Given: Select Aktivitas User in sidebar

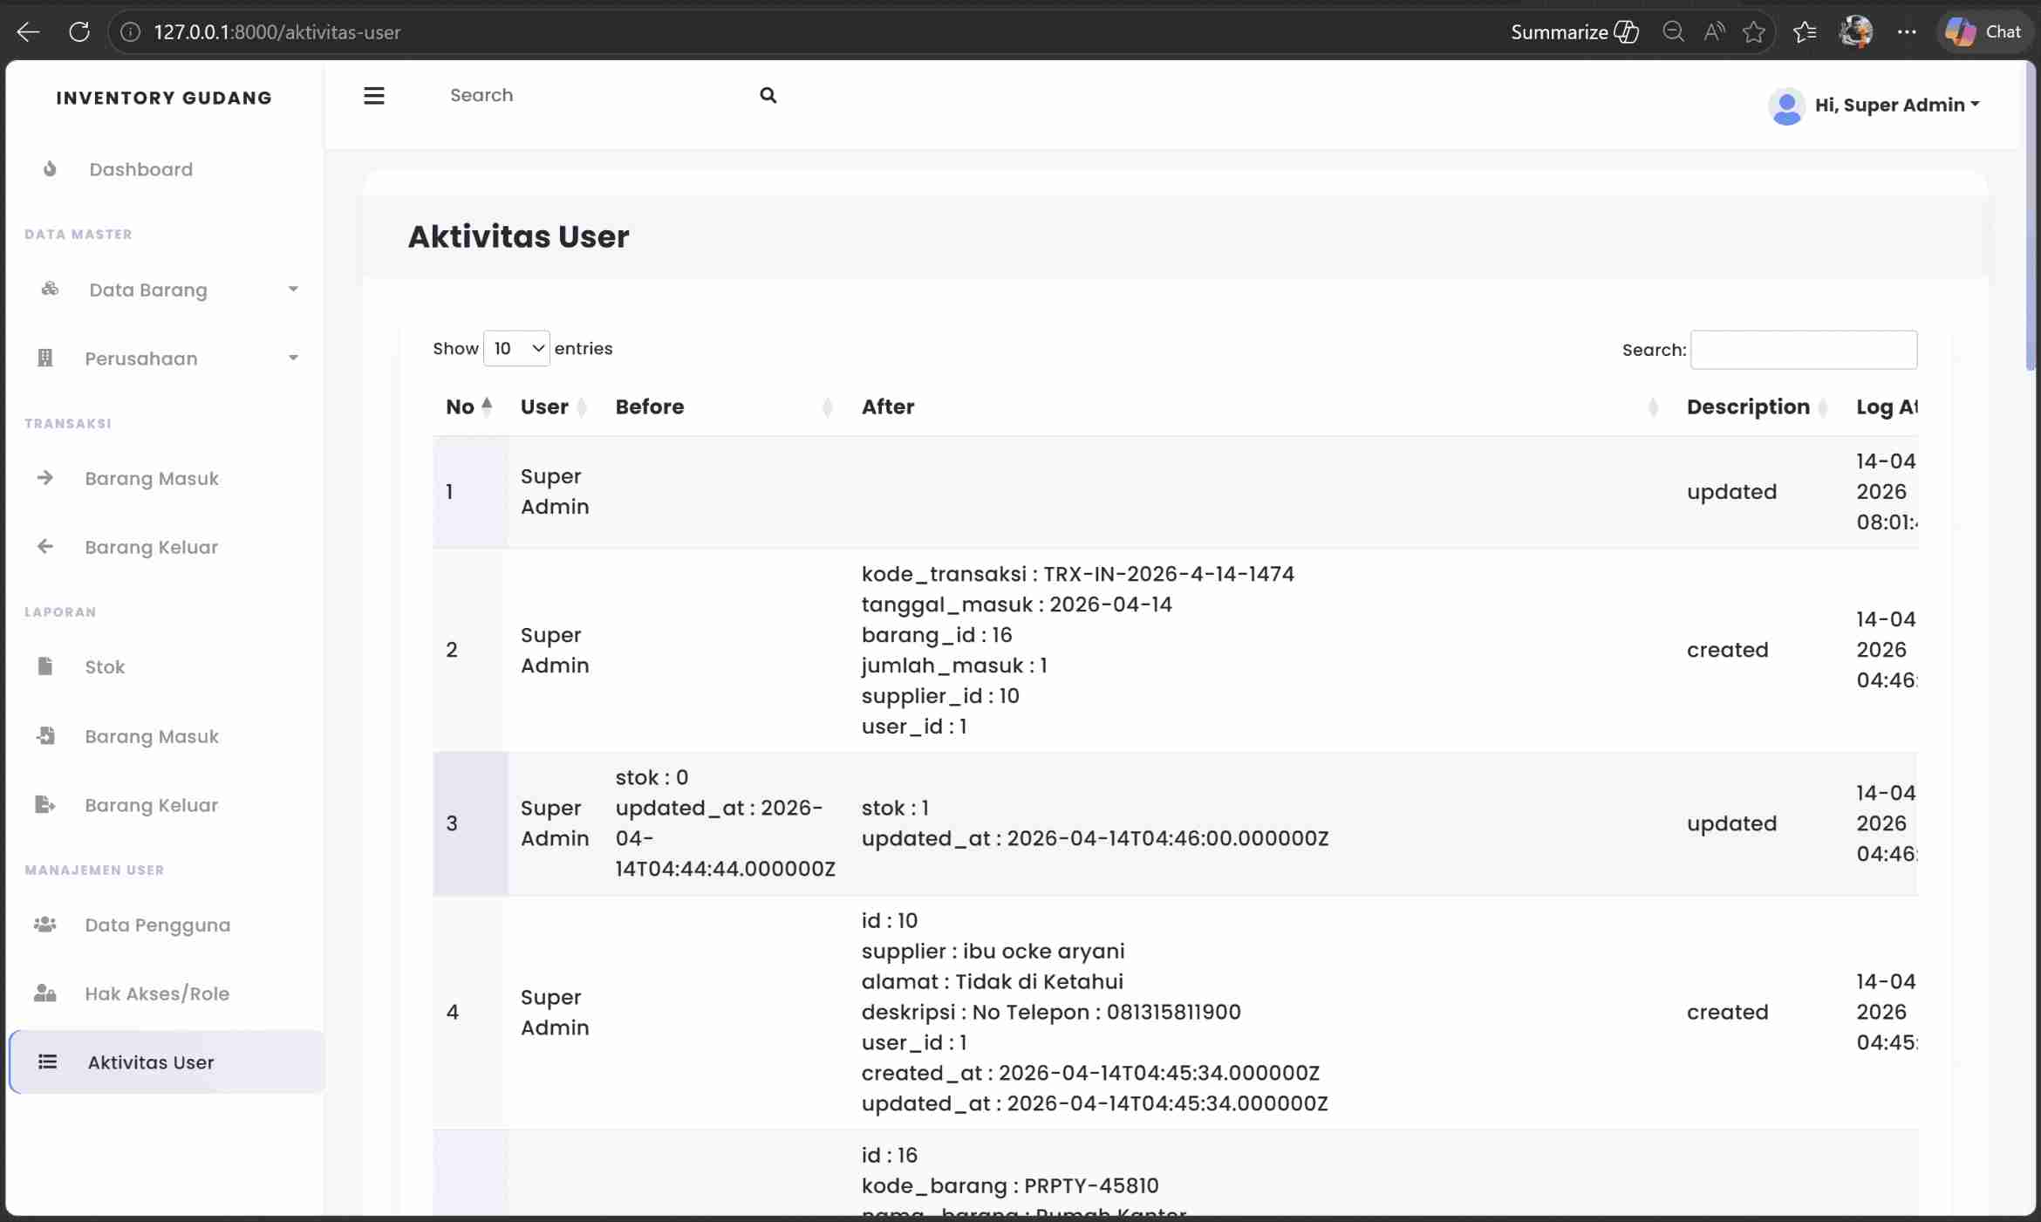Looking at the screenshot, I should point(167,1062).
